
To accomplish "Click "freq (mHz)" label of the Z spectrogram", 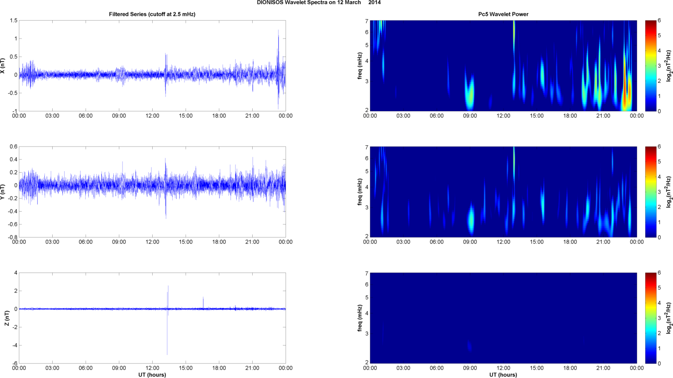I will tap(360, 318).
